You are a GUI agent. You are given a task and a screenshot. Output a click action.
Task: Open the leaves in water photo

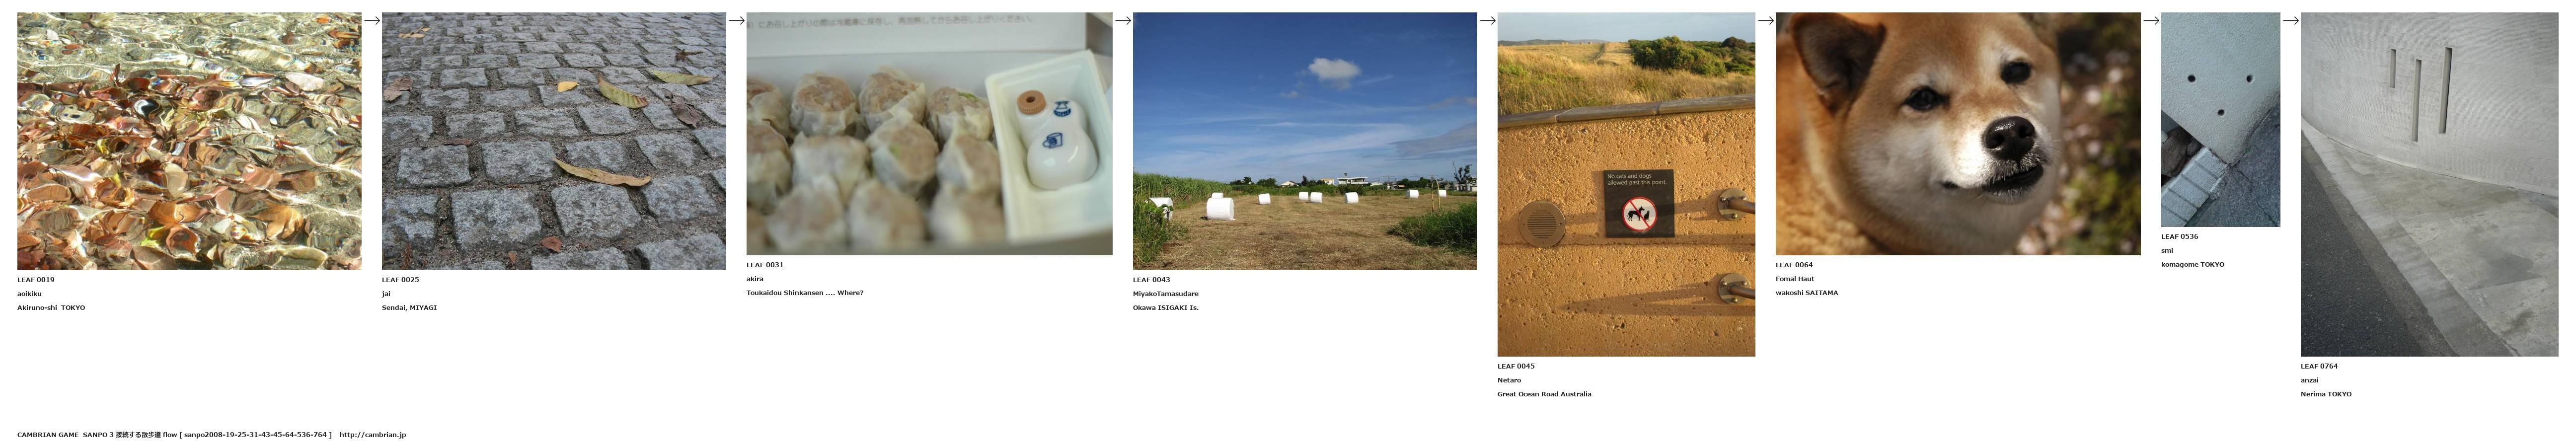(189, 141)
